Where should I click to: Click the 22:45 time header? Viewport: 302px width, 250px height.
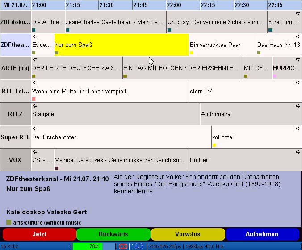tap(285, 5)
